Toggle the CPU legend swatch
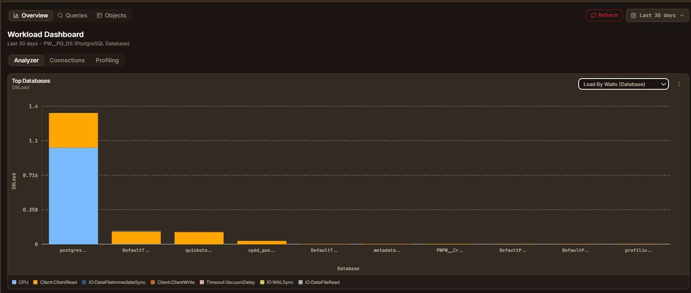This screenshot has height=293, width=691. (x=14, y=282)
